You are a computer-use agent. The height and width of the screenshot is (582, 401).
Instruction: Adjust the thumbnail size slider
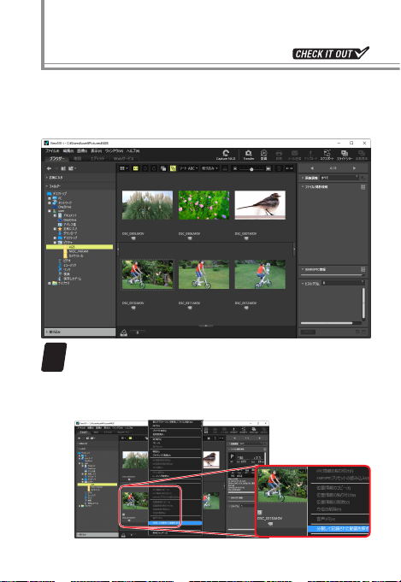pos(251,169)
